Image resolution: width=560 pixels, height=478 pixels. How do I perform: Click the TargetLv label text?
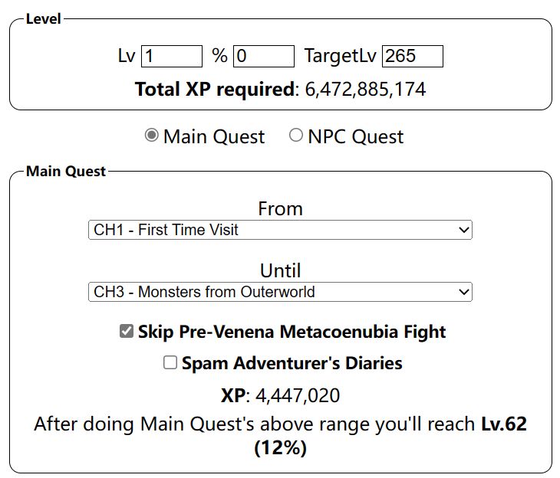click(340, 56)
